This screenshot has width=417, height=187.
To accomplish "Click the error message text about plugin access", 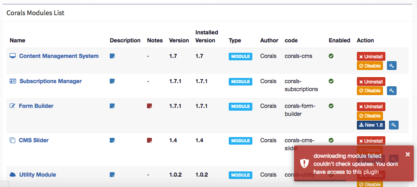I will click(x=356, y=164).
